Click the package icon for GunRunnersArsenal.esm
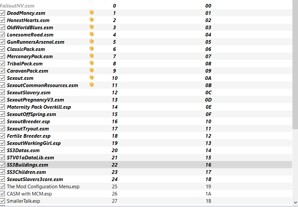Image resolution: width=298 pixels, height=207 pixels. (x=92, y=41)
